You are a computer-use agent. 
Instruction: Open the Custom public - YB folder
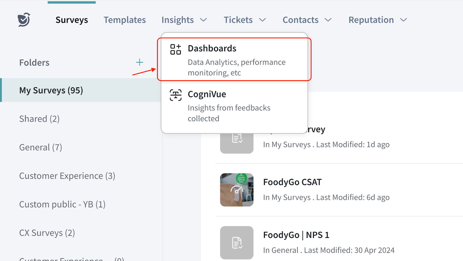pos(62,204)
